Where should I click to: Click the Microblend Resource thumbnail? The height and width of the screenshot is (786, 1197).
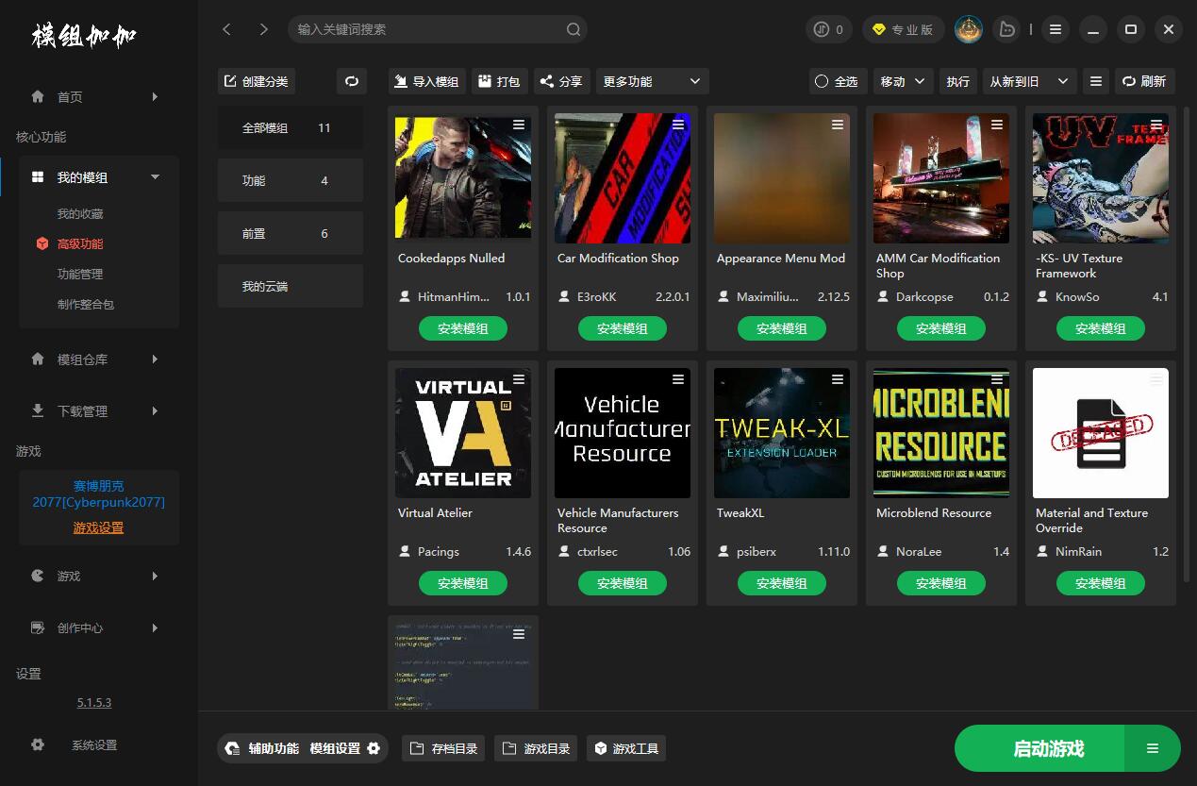click(940, 432)
